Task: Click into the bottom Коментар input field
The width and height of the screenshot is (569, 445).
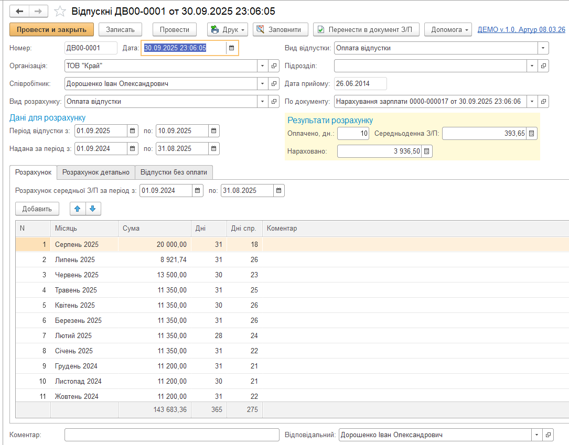Action: pyautogui.click(x=172, y=435)
